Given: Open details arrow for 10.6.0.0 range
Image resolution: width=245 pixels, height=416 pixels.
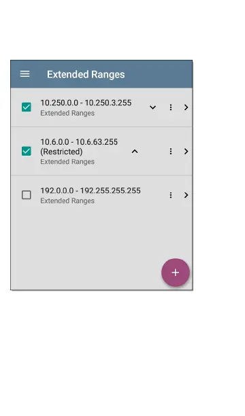Looking at the screenshot, I should tap(186, 151).
